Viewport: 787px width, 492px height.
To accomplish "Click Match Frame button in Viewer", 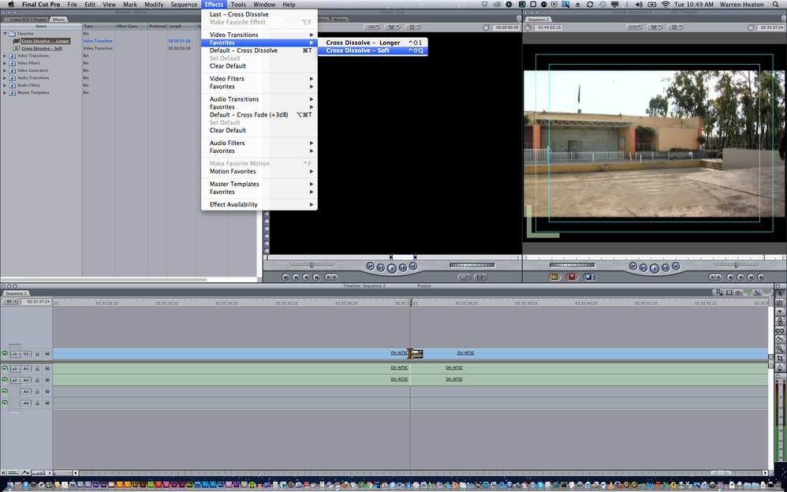I will click(x=285, y=277).
